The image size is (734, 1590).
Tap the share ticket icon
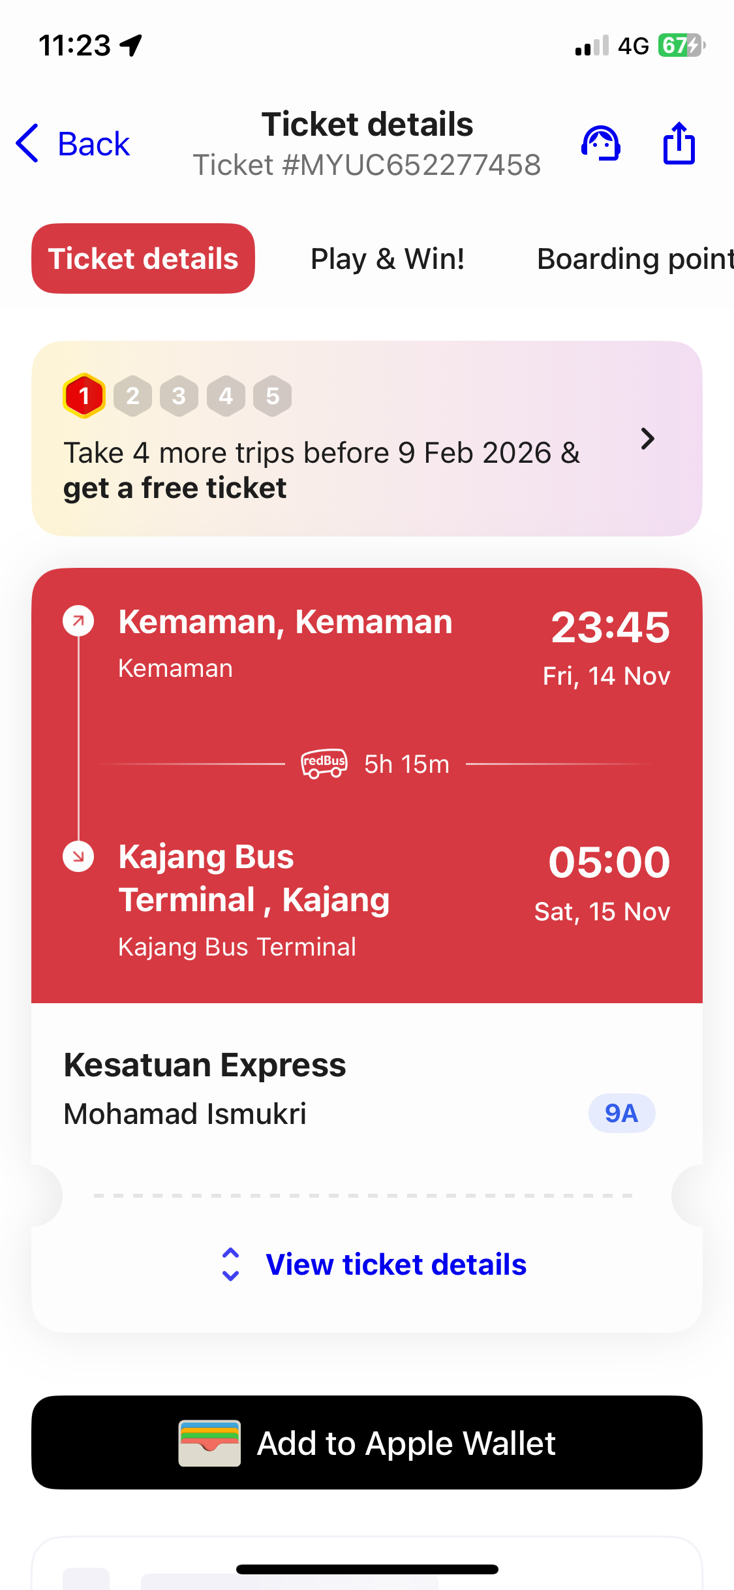[x=679, y=144]
